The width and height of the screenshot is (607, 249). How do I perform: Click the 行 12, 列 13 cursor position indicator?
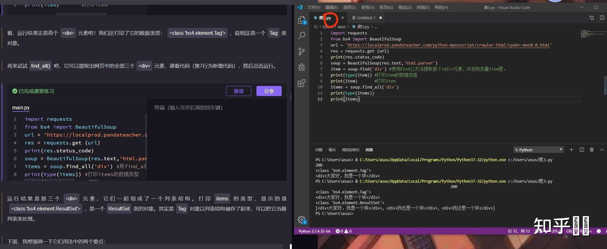[x=519, y=231]
